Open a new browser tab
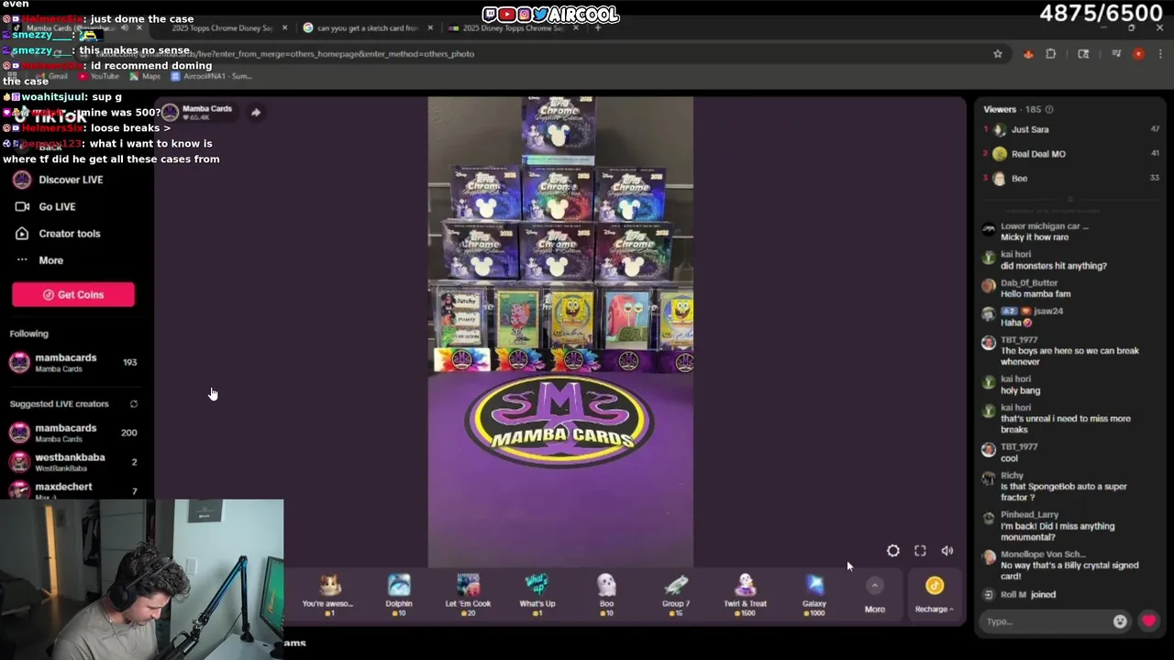This screenshot has height=660, width=1174. tap(597, 27)
